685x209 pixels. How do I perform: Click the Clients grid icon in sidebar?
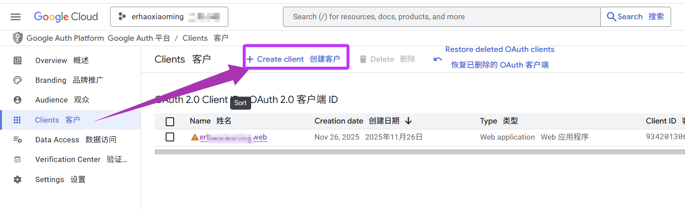click(x=17, y=120)
